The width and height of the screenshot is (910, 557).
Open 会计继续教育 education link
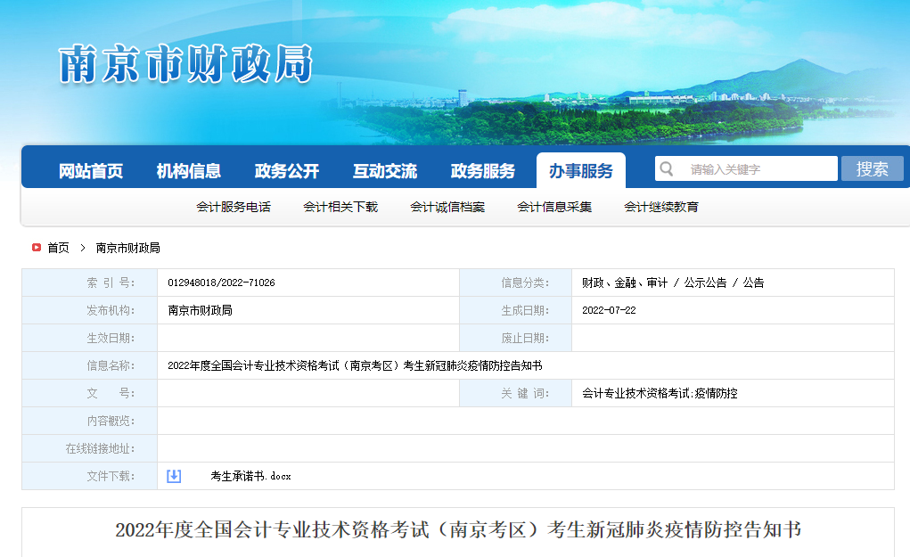click(x=662, y=206)
